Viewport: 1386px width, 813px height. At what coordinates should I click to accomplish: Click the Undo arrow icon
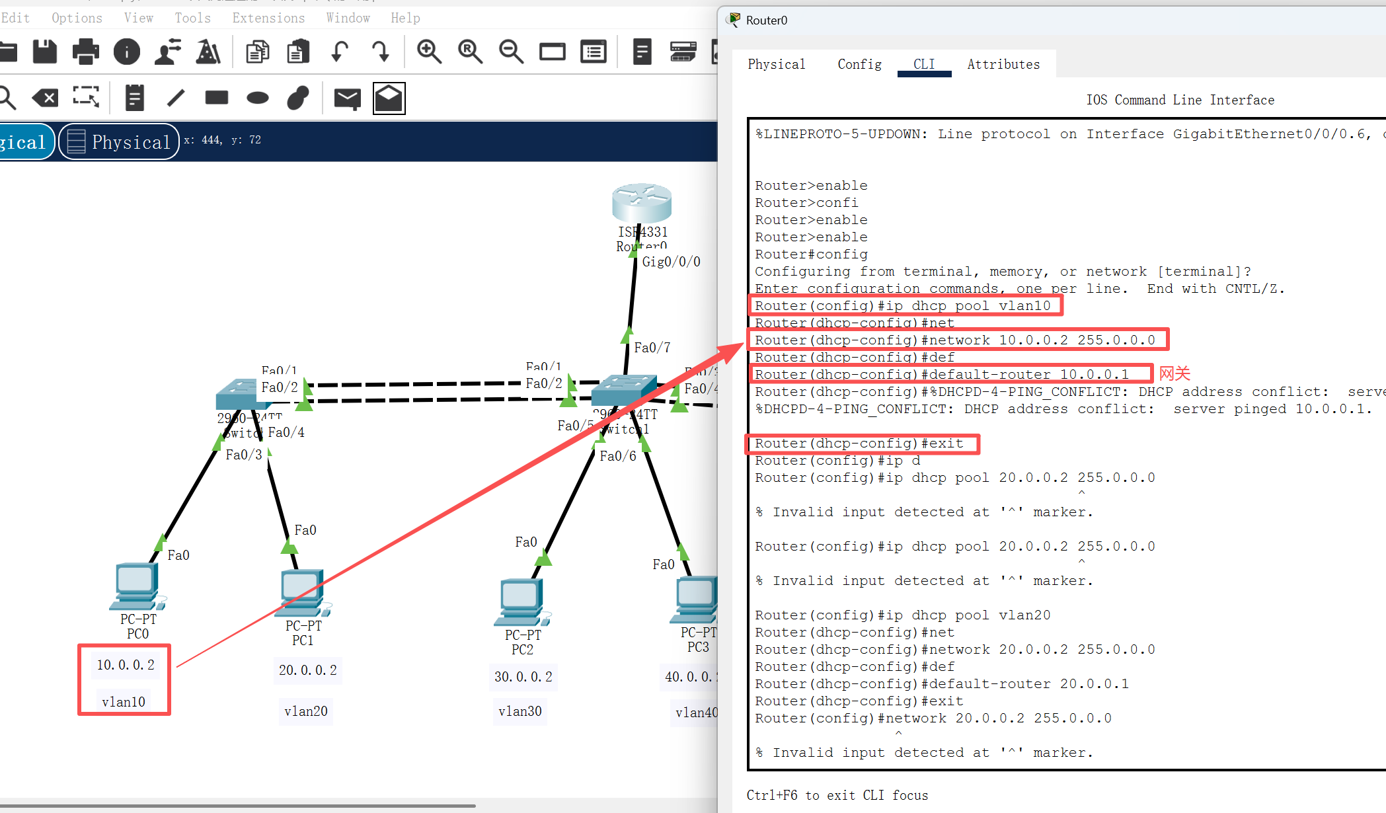tap(340, 52)
